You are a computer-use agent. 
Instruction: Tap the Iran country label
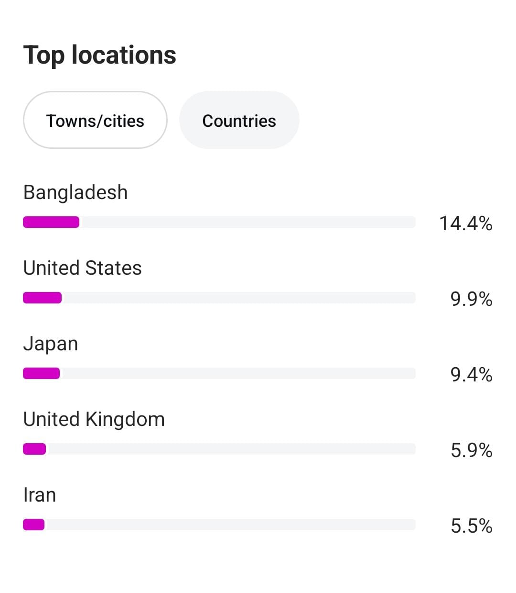[40, 495]
